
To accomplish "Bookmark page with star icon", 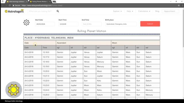I will pyautogui.click(x=179, y=5).
